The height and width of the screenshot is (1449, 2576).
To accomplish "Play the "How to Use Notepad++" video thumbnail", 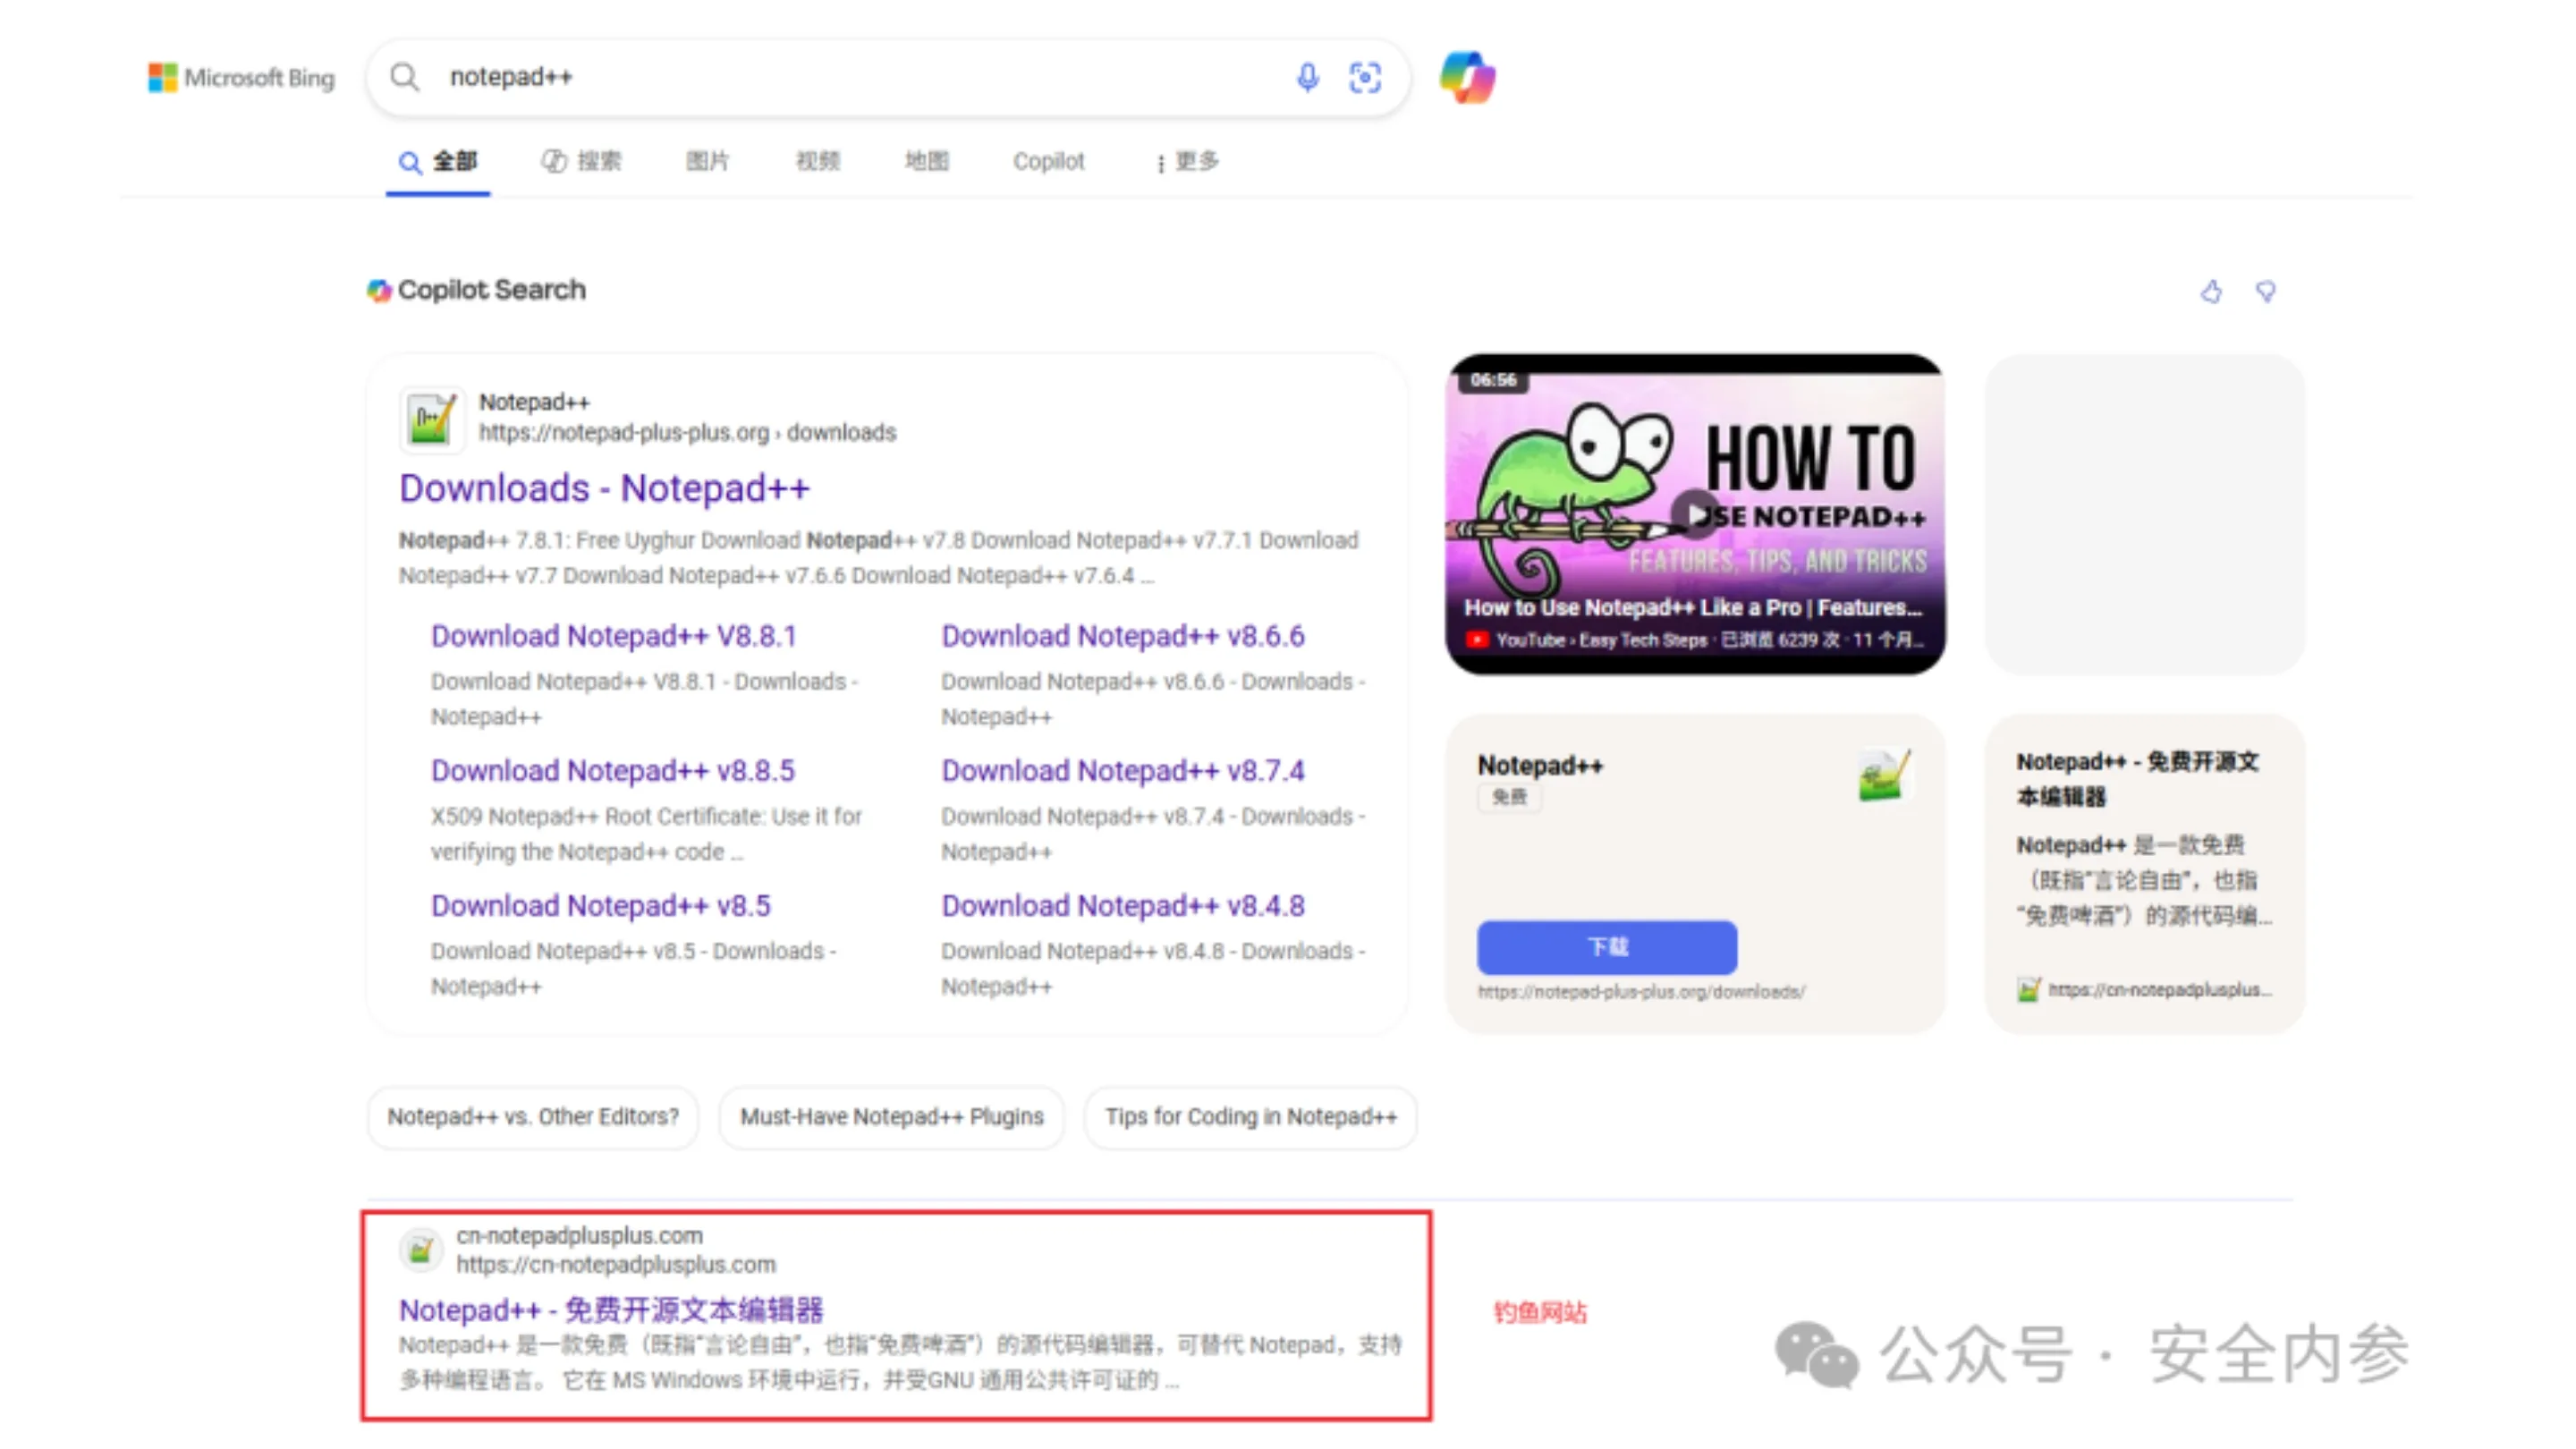I will [1695, 515].
